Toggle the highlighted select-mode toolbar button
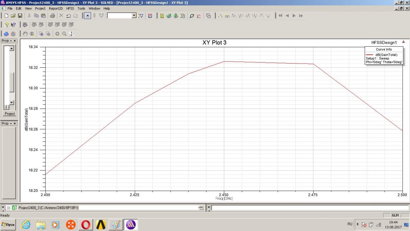This screenshot has width=410, height=231. (87, 16)
